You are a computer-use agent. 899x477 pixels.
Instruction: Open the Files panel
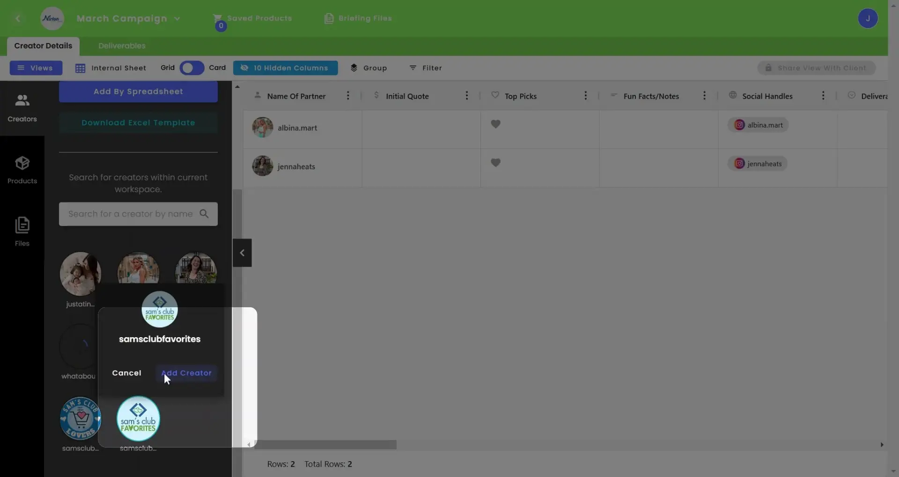[22, 231]
